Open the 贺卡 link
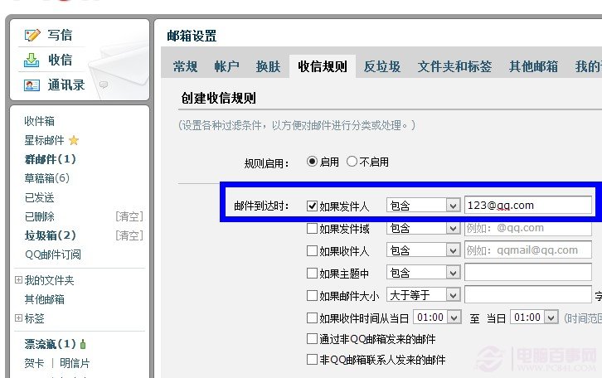 click(x=34, y=363)
